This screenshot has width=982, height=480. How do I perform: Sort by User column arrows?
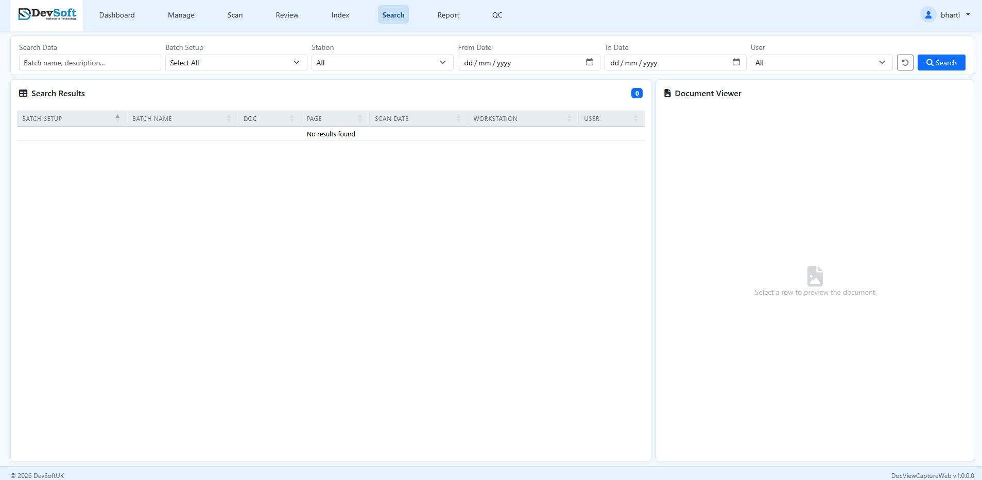[635, 118]
